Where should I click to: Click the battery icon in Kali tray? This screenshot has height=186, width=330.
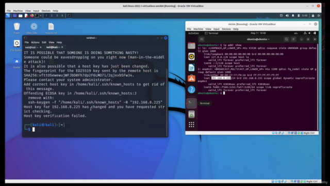point(299,16)
